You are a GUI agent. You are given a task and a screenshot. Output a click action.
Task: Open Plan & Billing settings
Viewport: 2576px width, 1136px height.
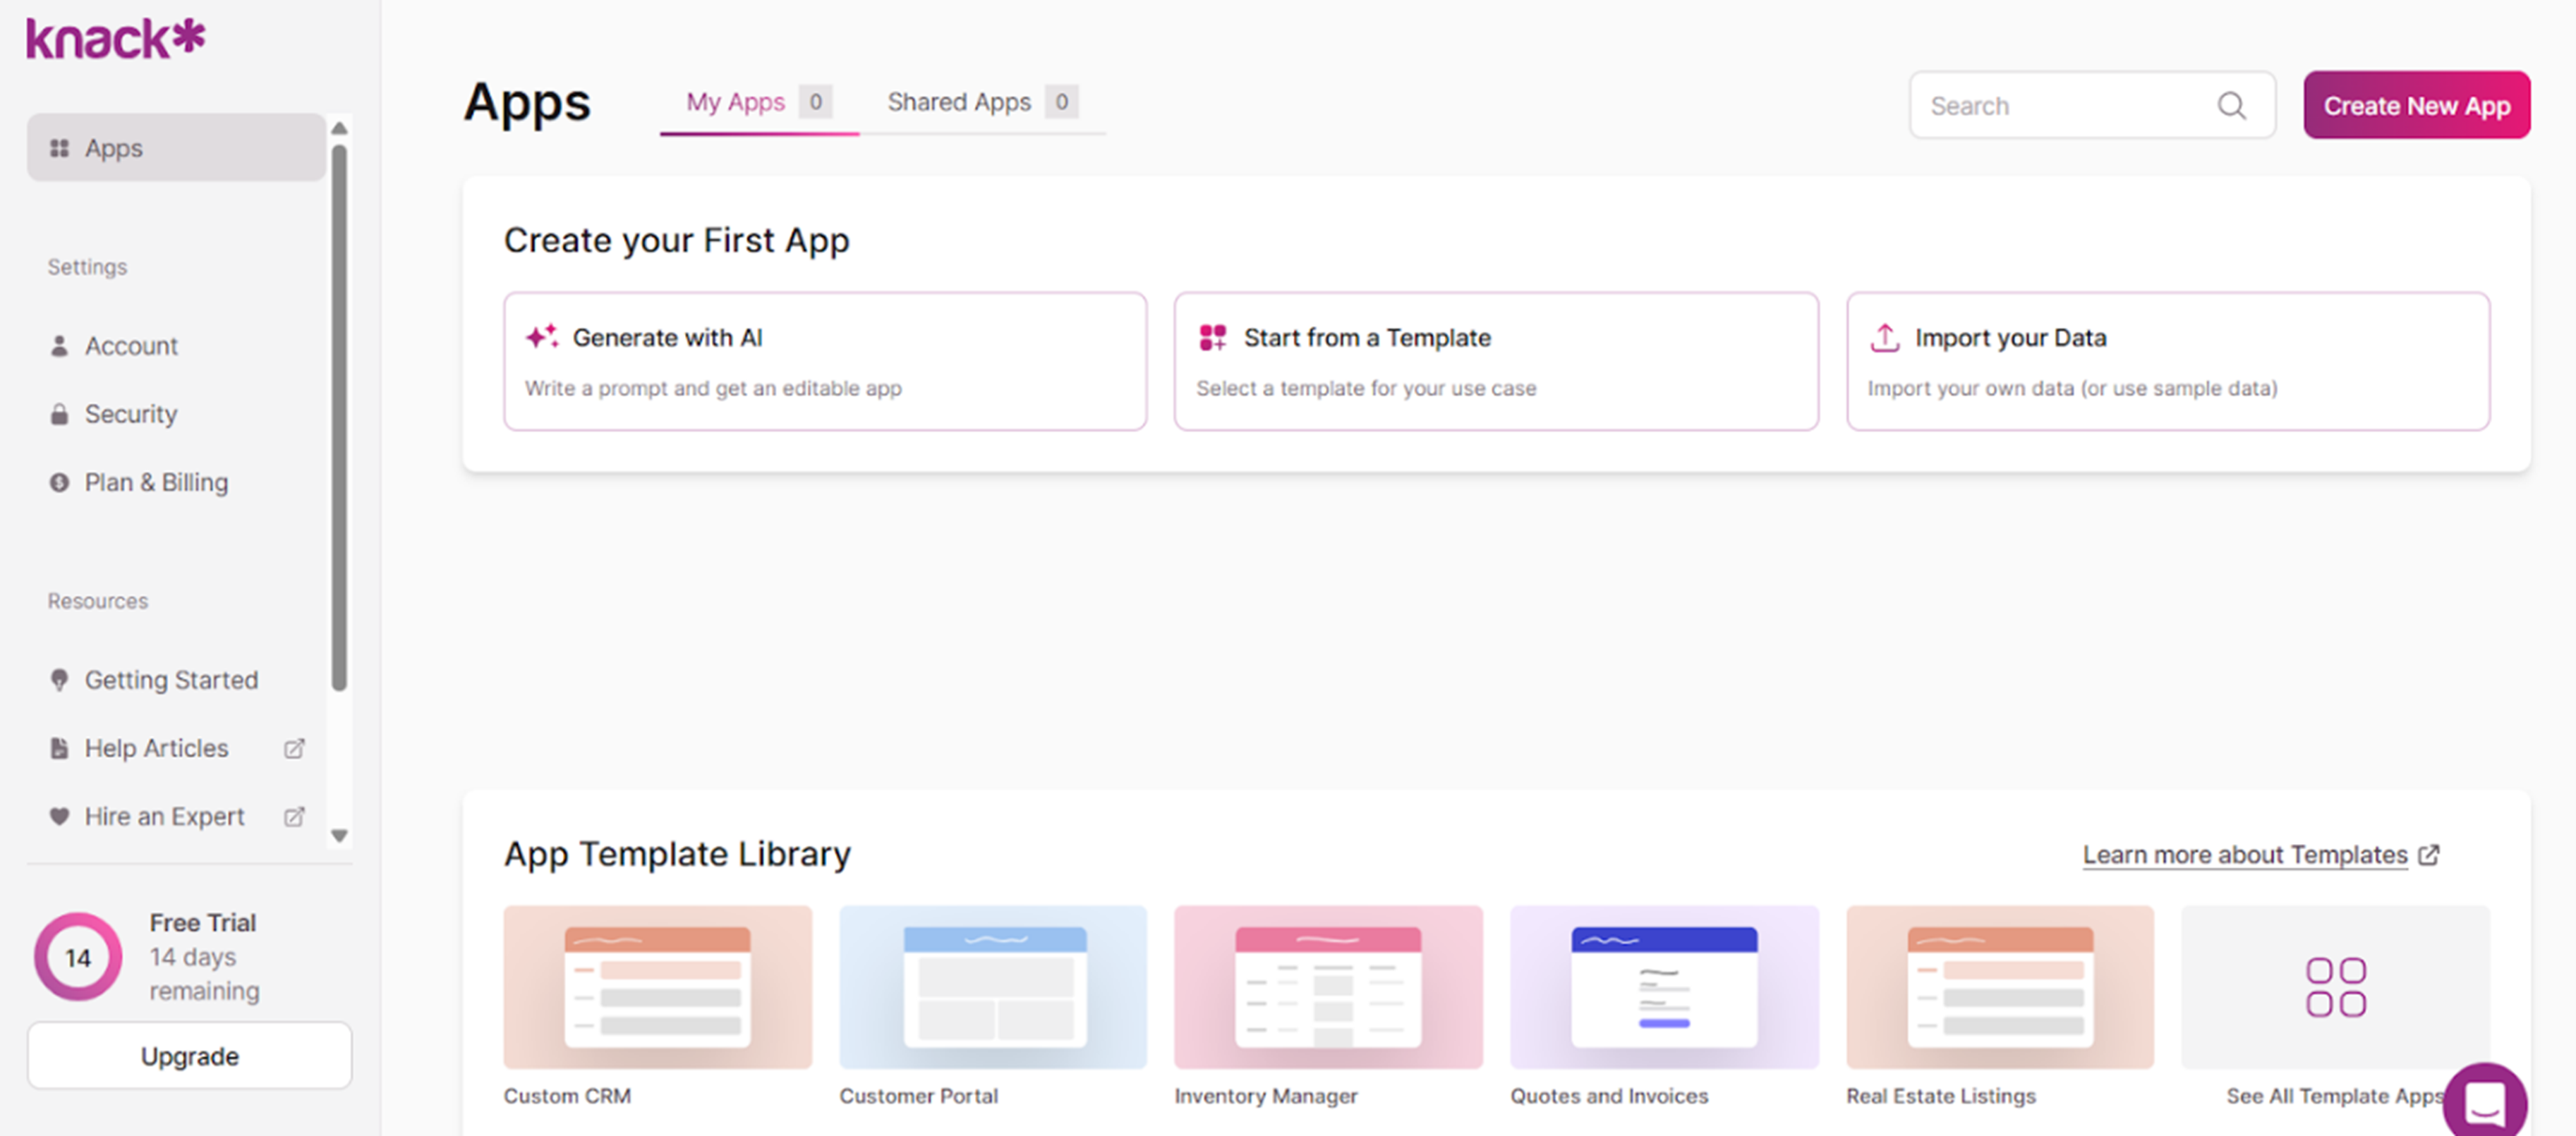[156, 482]
